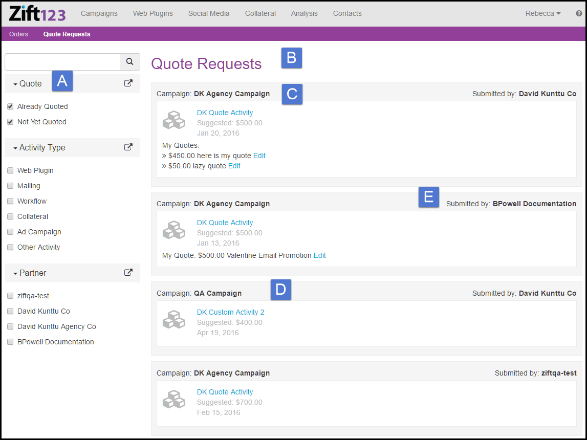Uncheck the Already Quoted checkbox
587x440 pixels.
point(10,107)
